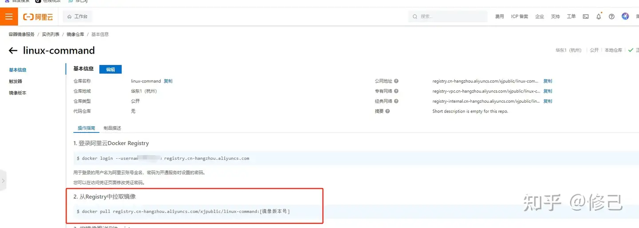The width and height of the screenshot is (639, 228).
Task: Go to 实例列表 breadcrumb
Action: coord(51,34)
